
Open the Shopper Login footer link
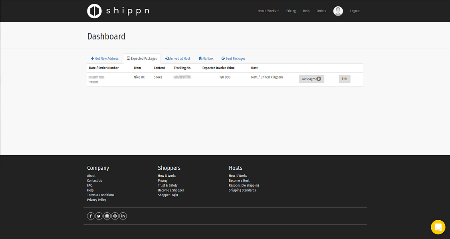click(168, 195)
